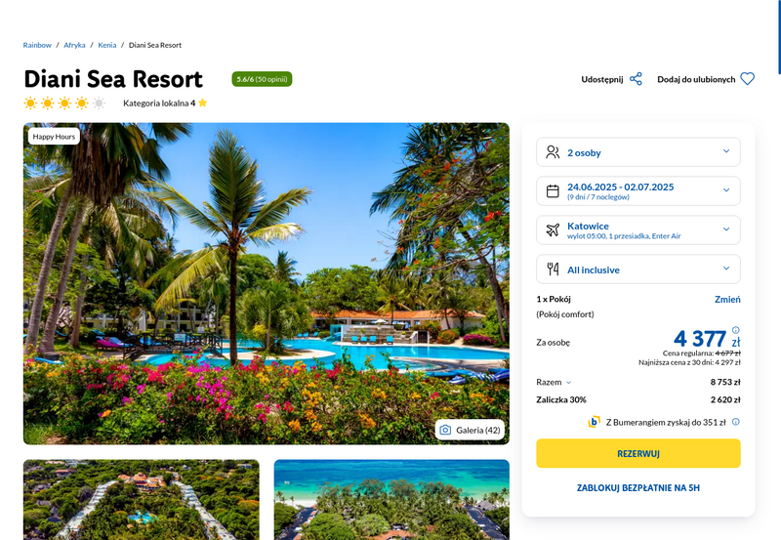
Task: Expand the 2 osoby travelers dropdown
Action: point(638,152)
